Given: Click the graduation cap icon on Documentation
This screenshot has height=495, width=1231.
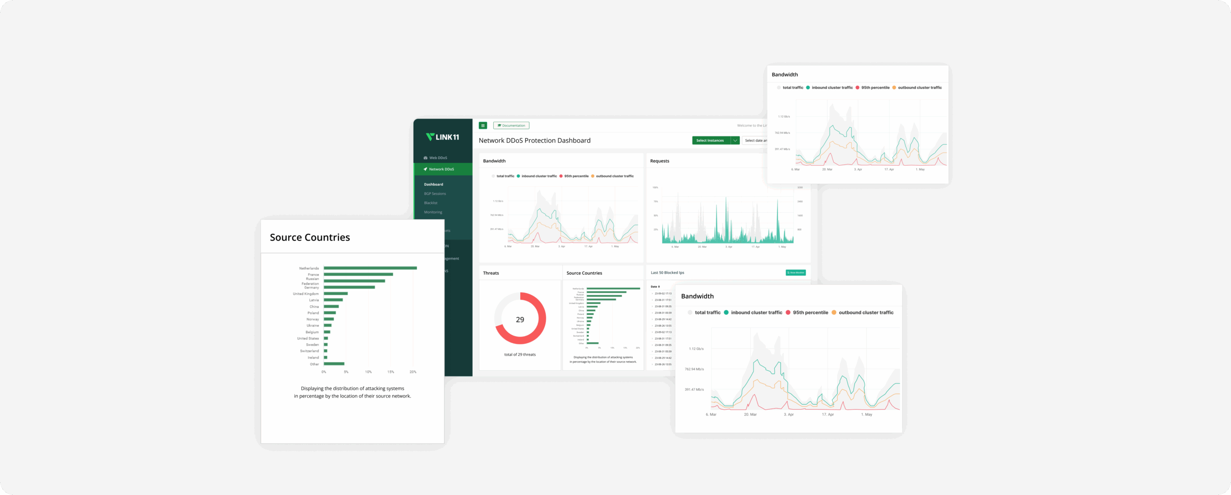Looking at the screenshot, I should 499,126.
